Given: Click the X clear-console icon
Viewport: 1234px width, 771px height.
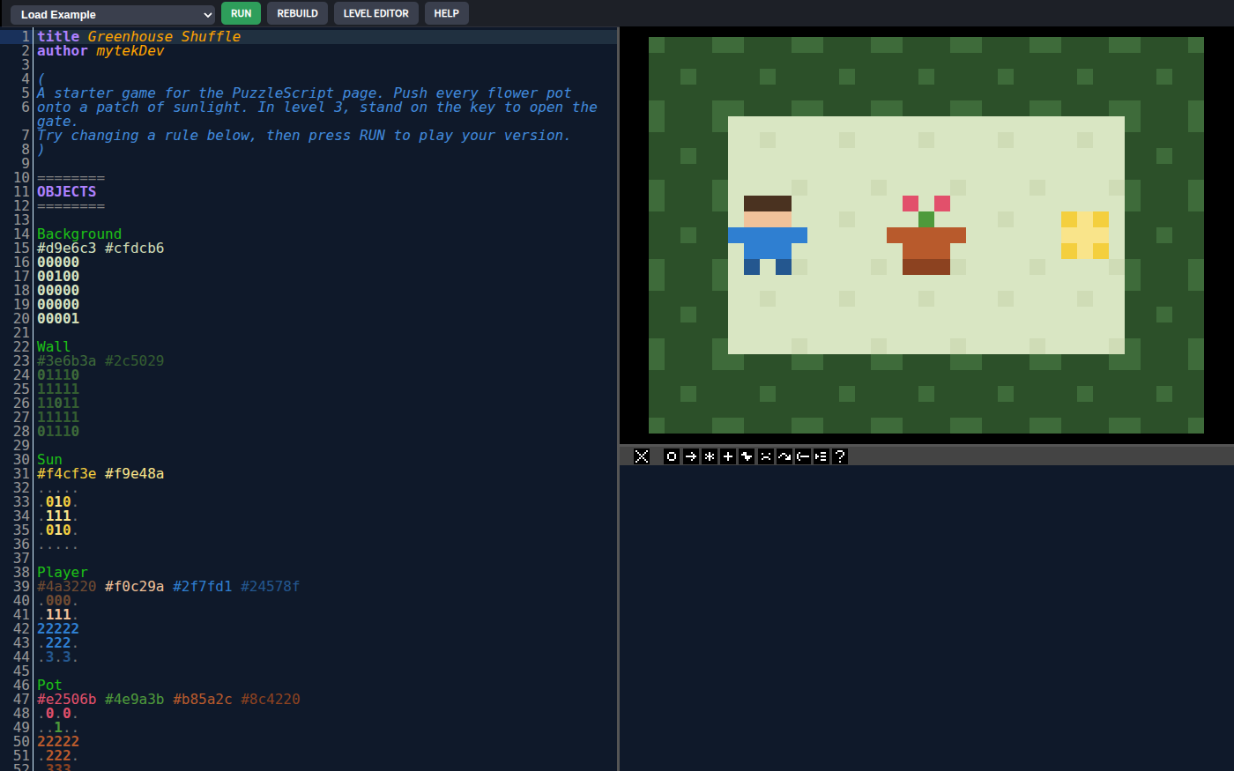Looking at the screenshot, I should point(642,456).
